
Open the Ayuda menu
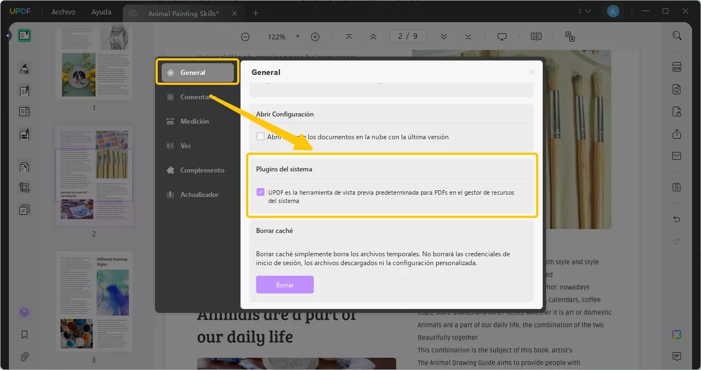coord(102,12)
